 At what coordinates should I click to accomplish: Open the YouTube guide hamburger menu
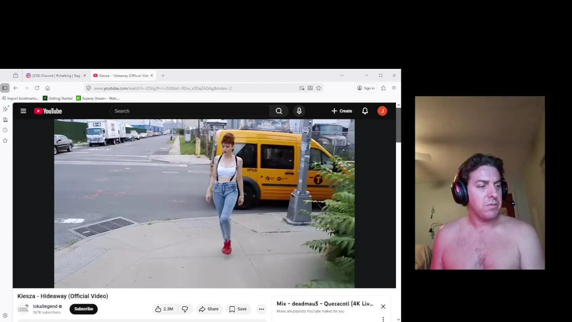(x=23, y=111)
